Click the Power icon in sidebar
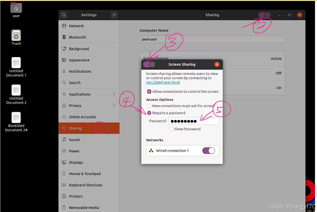317x212 pixels. [x=64, y=151]
